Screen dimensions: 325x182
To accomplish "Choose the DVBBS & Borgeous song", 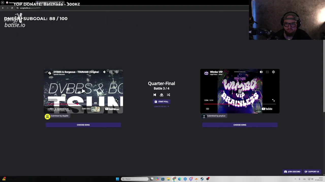I will 83,125.
